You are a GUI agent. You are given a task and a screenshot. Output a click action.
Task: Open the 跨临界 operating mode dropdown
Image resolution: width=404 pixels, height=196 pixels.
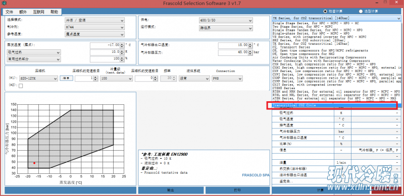226,28
